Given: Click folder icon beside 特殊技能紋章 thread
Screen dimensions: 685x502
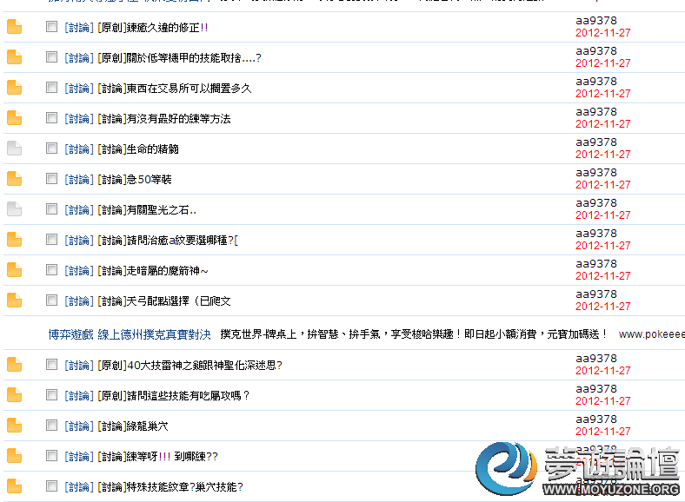Looking at the screenshot, I should pos(15,485).
